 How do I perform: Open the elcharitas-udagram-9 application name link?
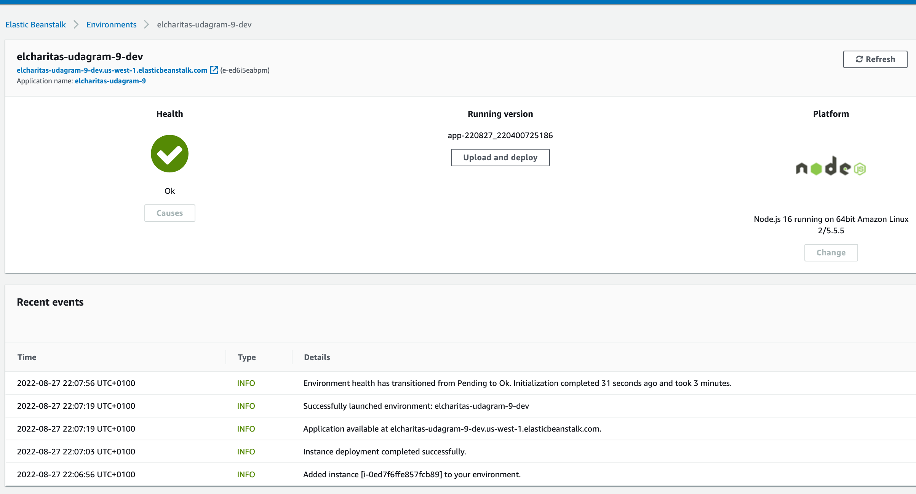(x=110, y=81)
